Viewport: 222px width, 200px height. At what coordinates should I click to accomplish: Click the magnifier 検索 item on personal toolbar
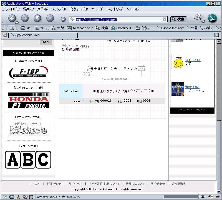click(102, 28)
